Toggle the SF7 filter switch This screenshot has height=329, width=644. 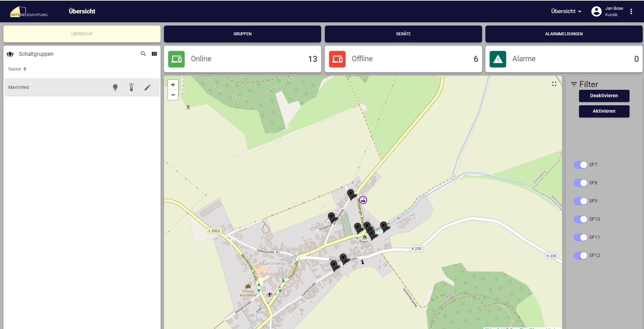pos(580,165)
